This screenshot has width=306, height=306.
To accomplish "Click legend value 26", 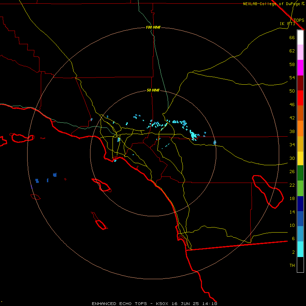I will (x=292, y=172).
